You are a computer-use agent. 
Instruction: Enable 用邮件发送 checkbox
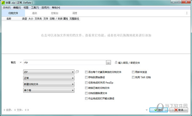click(x=133, y=72)
